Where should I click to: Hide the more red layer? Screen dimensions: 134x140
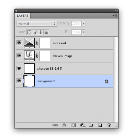19,43
